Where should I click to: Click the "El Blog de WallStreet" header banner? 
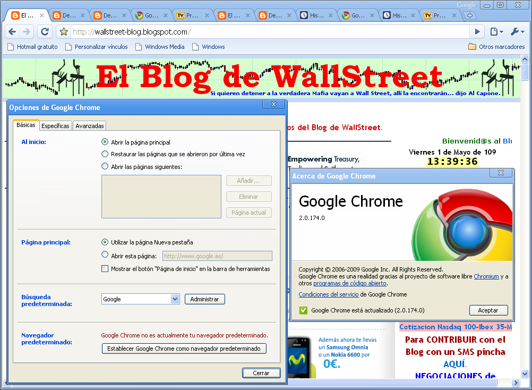pos(261,79)
